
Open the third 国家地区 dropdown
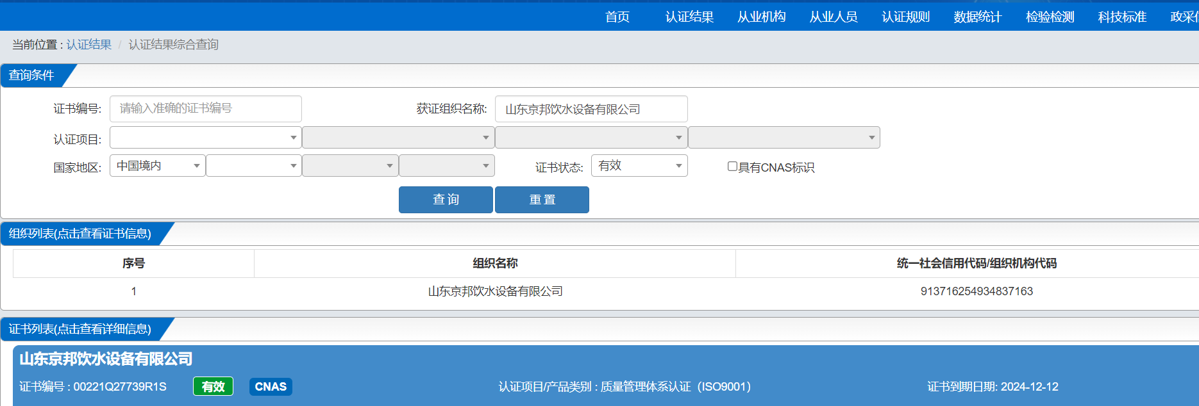pos(350,166)
